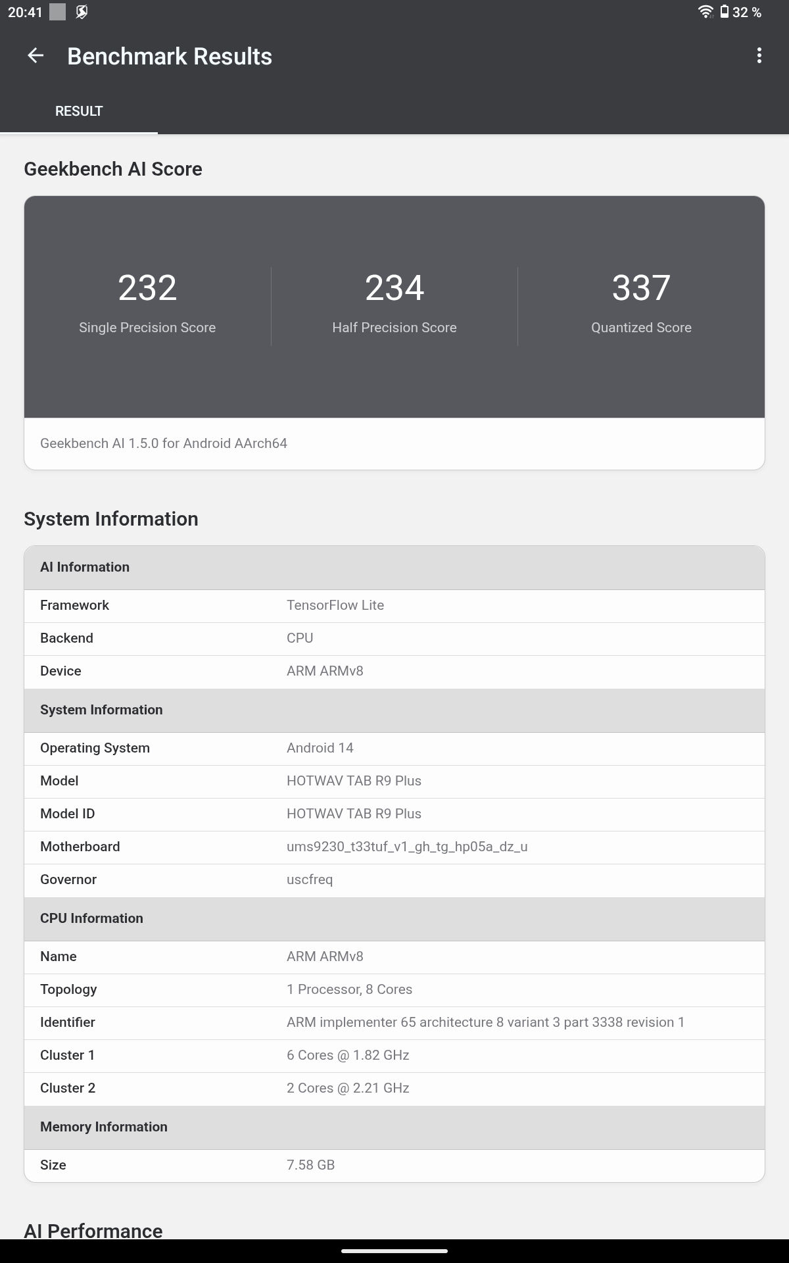Select the Backend CPU row
Image resolution: width=789 pixels, height=1263 pixels.
coord(394,638)
